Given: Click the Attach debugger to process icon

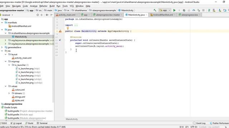Looking at the screenshot, I should click(x=199, y=10).
